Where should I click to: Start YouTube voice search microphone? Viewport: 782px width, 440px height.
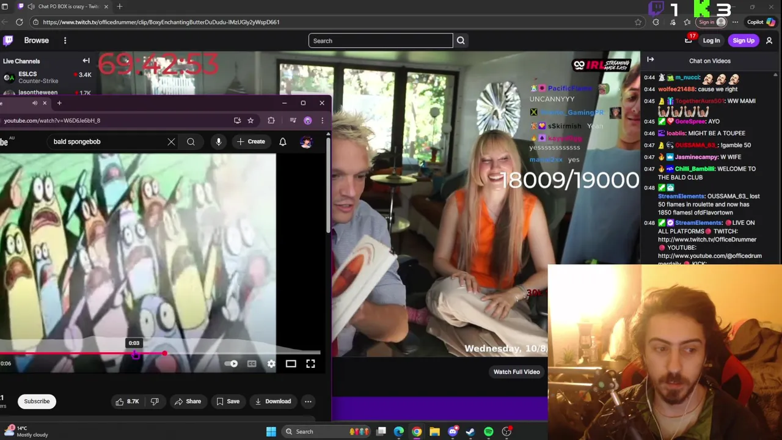coord(219,142)
